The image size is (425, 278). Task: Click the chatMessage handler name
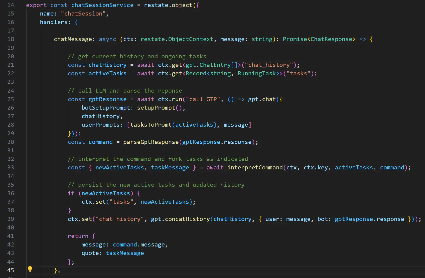tap(73, 39)
